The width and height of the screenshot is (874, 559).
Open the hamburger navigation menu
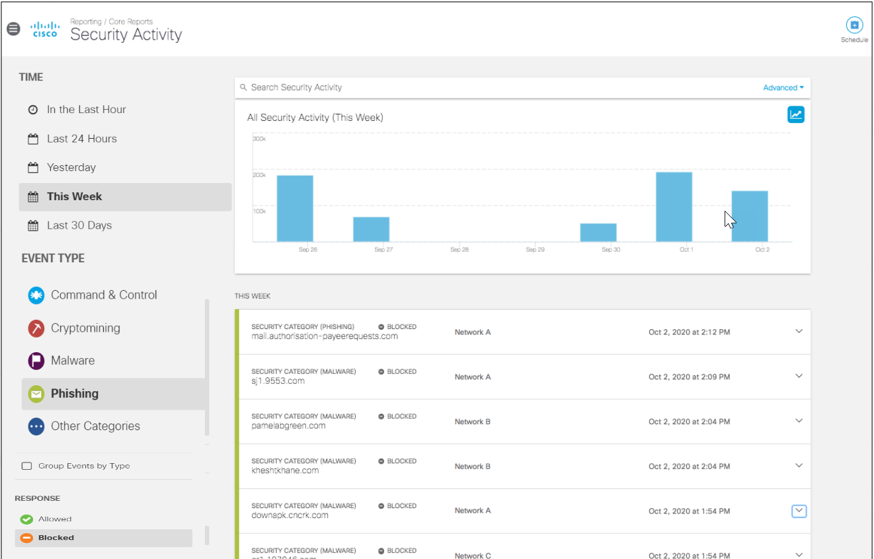[13, 28]
